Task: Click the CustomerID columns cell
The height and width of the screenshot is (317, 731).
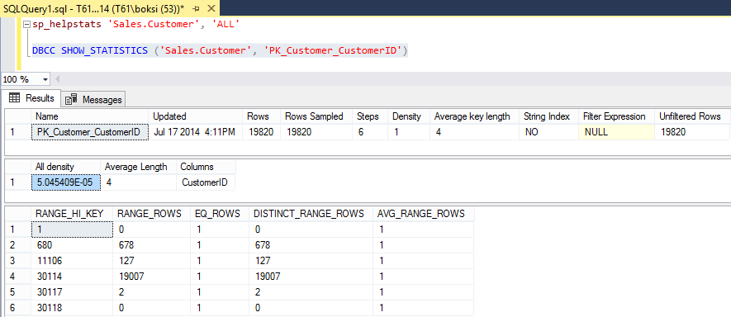Action: click(x=206, y=182)
